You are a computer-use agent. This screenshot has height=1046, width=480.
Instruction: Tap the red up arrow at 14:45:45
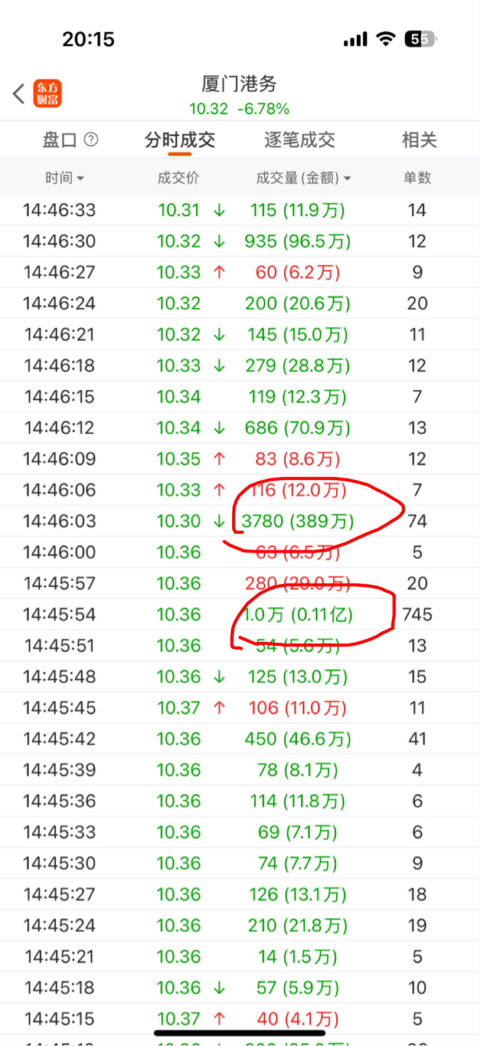219,708
